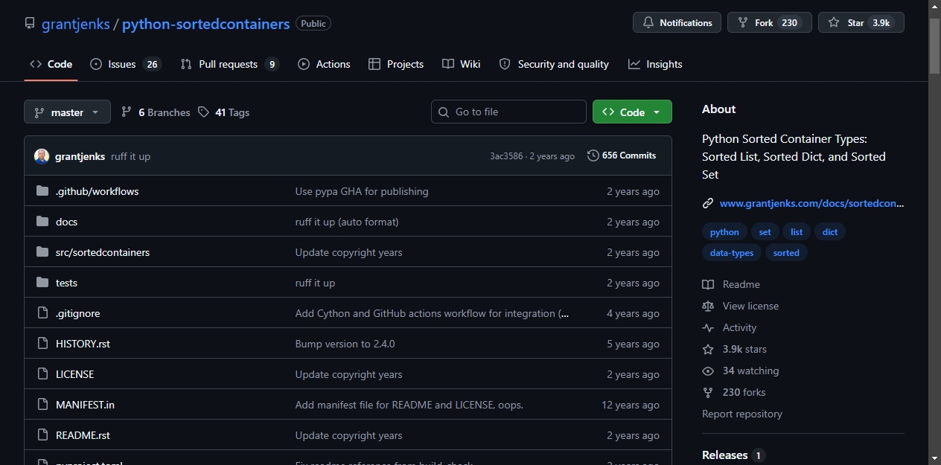Image resolution: width=941 pixels, height=465 pixels.
Task: Open the src/sortedcontainers folder name
Action: pos(103,252)
